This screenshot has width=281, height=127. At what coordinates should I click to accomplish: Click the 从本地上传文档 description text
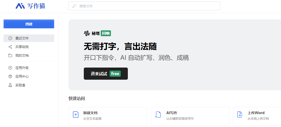point(258,119)
